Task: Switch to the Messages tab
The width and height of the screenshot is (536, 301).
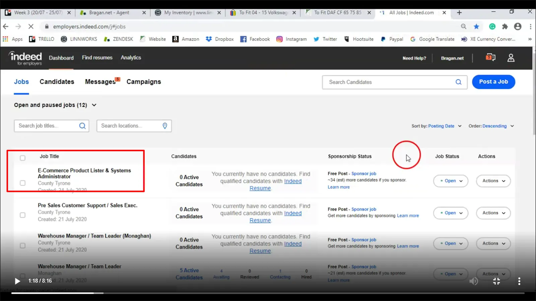Action: point(100,82)
